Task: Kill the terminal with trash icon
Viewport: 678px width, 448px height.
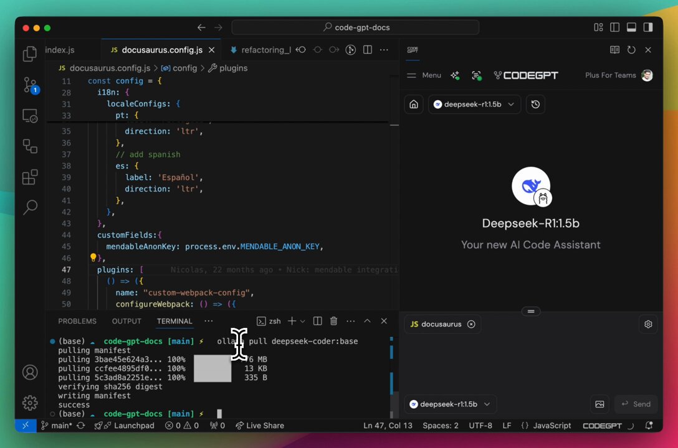Action: (334, 321)
